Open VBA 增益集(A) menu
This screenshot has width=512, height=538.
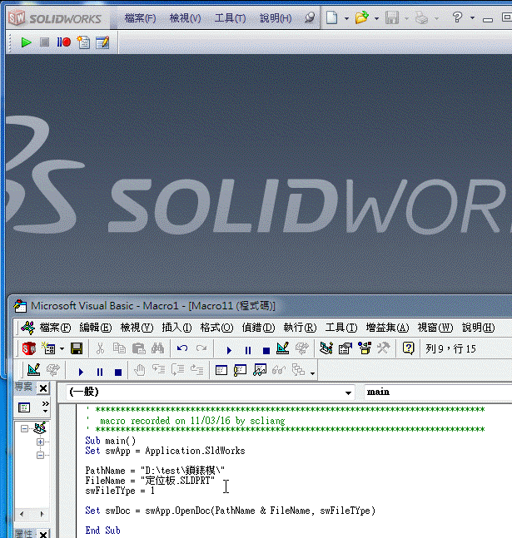387,328
